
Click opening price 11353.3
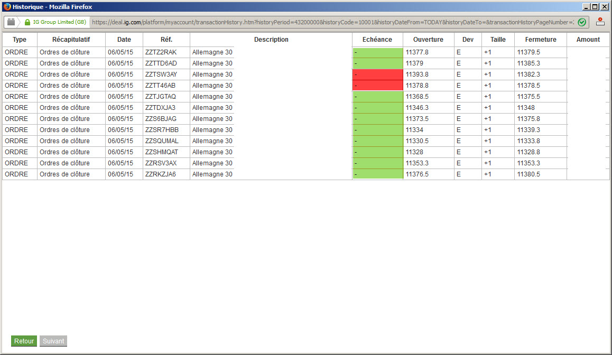pos(417,163)
